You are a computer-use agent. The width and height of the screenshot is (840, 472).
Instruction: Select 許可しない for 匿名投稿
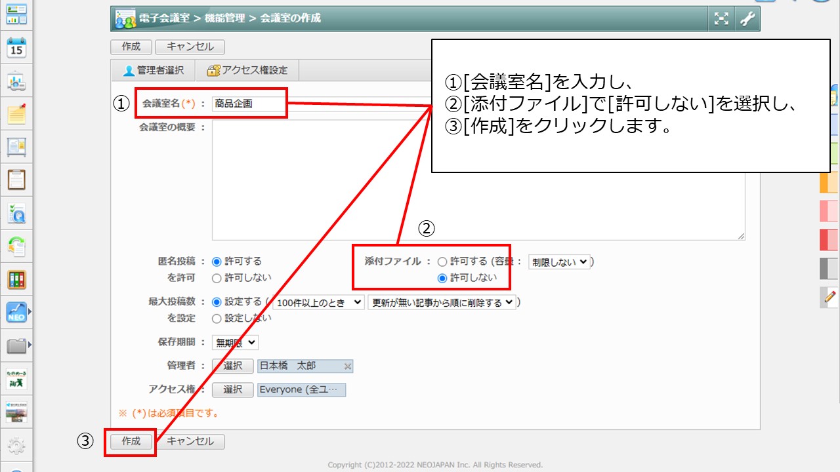click(x=217, y=278)
